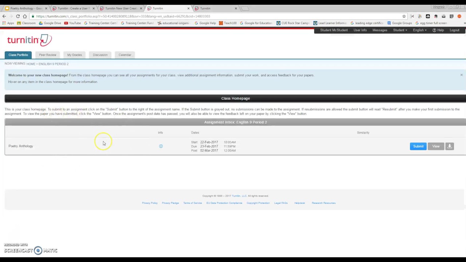Viewport: 466px width, 262px height.
Task: Open educational-origami bookmark
Action: 173,23
